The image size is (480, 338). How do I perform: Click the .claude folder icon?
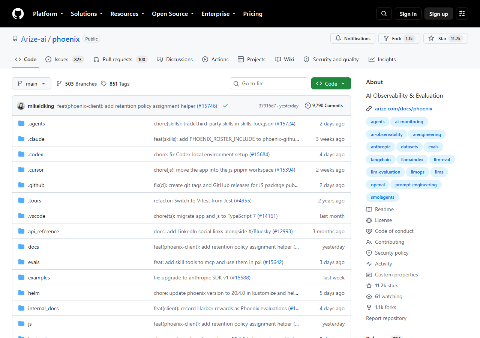tap(21, 139)
